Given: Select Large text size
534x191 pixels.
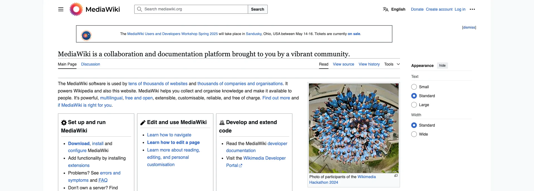Looking at the screenshot, I should point(414,105).
